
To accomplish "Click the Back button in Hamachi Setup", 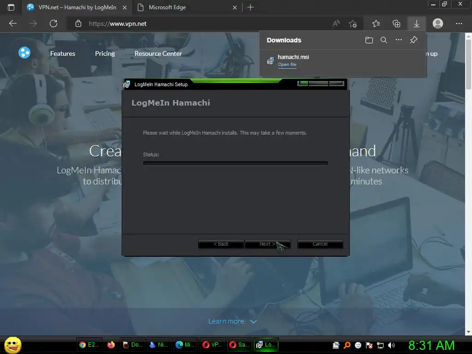I will 221,244.
